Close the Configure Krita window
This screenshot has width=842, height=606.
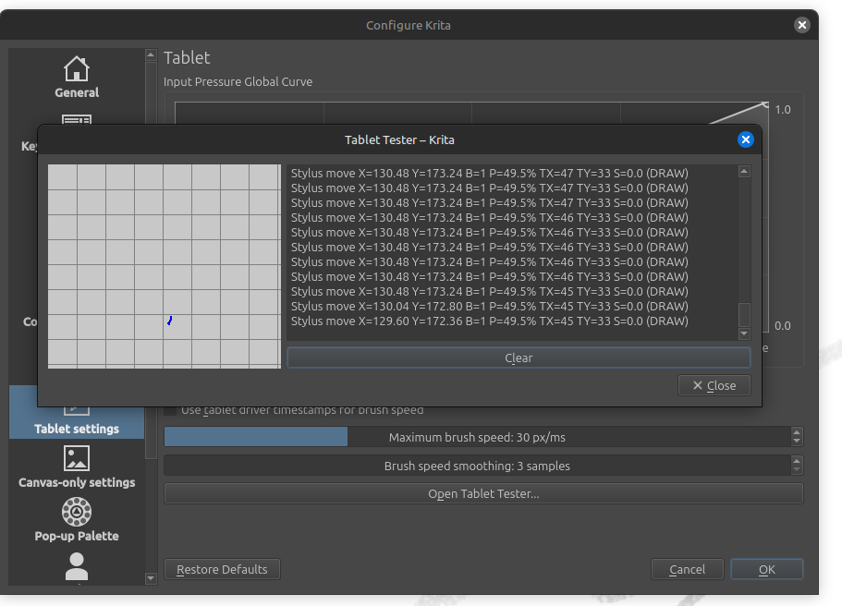802,25
